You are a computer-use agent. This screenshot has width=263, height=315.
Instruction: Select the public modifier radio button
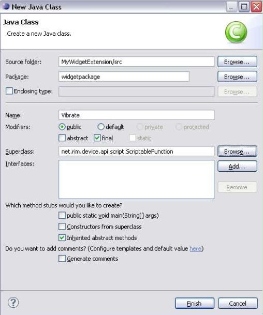pos(62,127)
